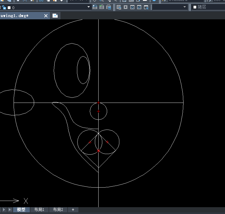The width and height of the screenshot is (225, 214).
Task: Select the polygonal viewport icon
Action: [x=132, y=7]
